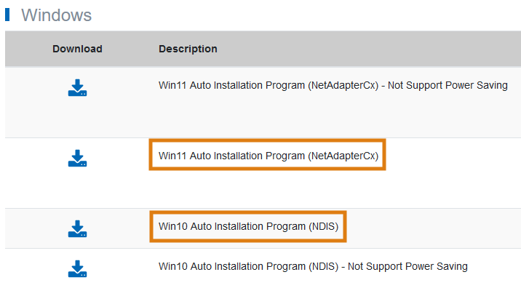521x288 pixels.
Task: Click download icon beside highlighted Win11 NetAdapterCx
Action: pyautogui.click(x=77, y=158)
